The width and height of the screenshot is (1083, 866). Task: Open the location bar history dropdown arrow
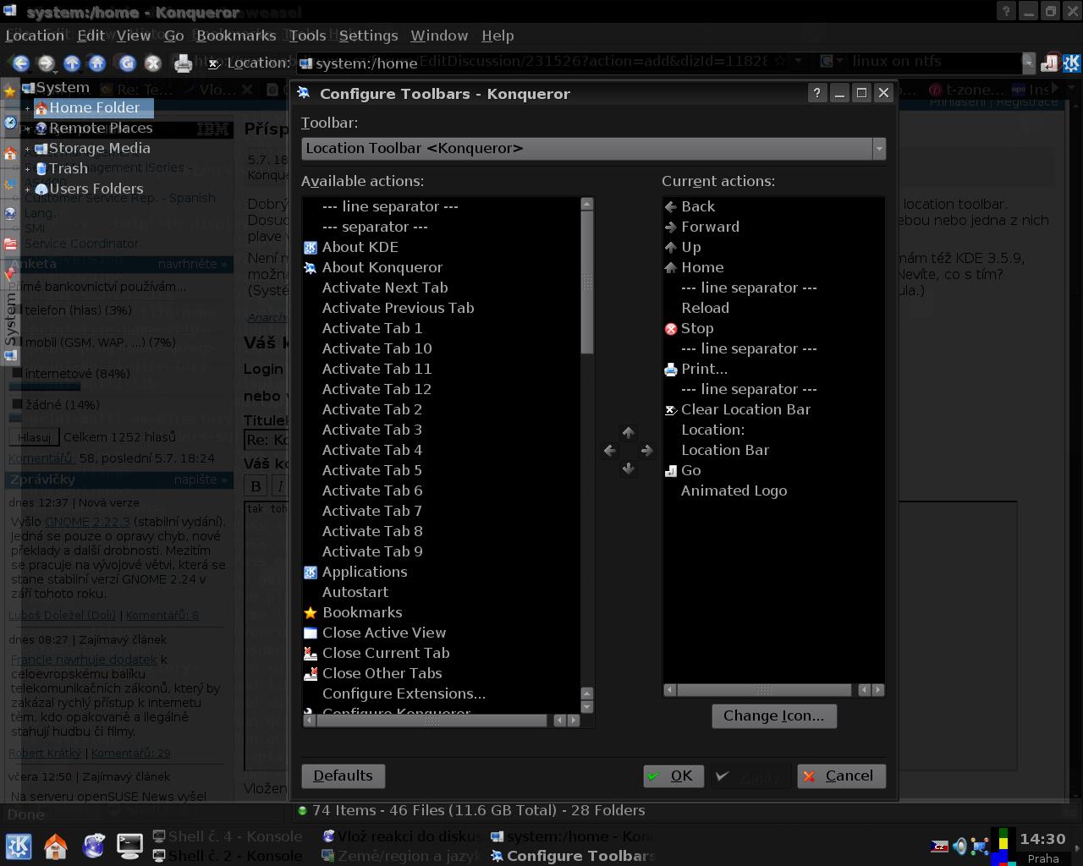pos(1029,63)
